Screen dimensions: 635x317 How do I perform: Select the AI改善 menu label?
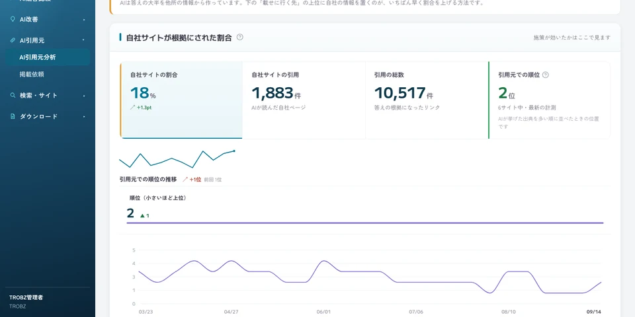click(28, 19)
